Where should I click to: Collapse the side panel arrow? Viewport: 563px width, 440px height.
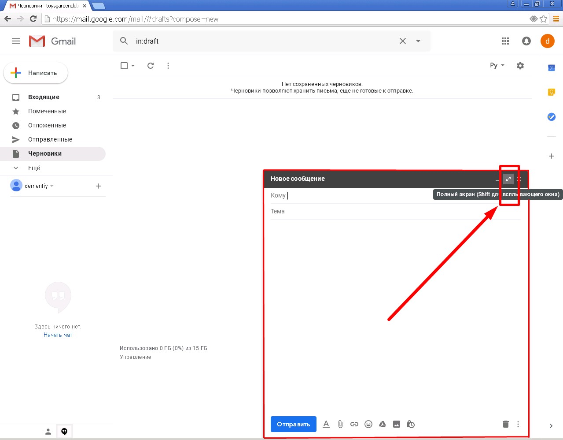[551, 426]
